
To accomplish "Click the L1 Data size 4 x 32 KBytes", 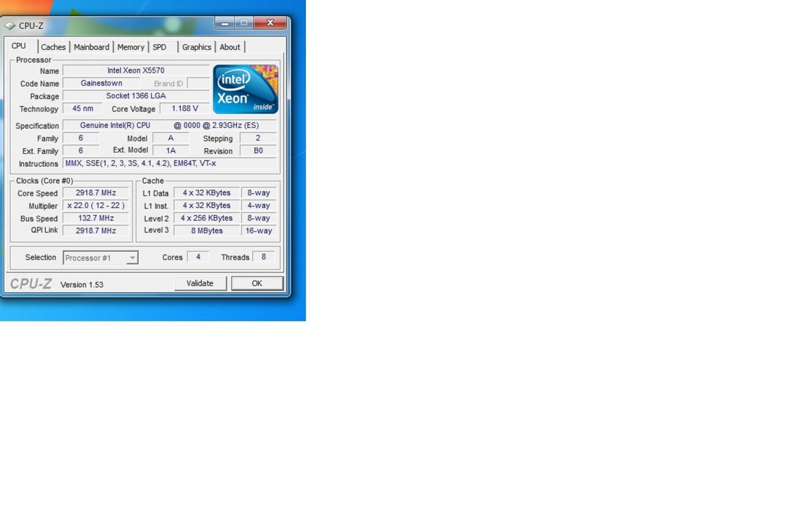I will pos(207,193).
